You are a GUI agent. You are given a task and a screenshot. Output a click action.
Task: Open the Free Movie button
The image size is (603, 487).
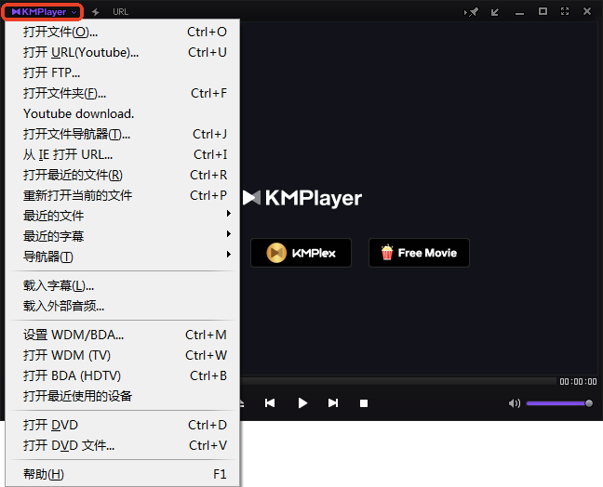(x=419, y=253)
